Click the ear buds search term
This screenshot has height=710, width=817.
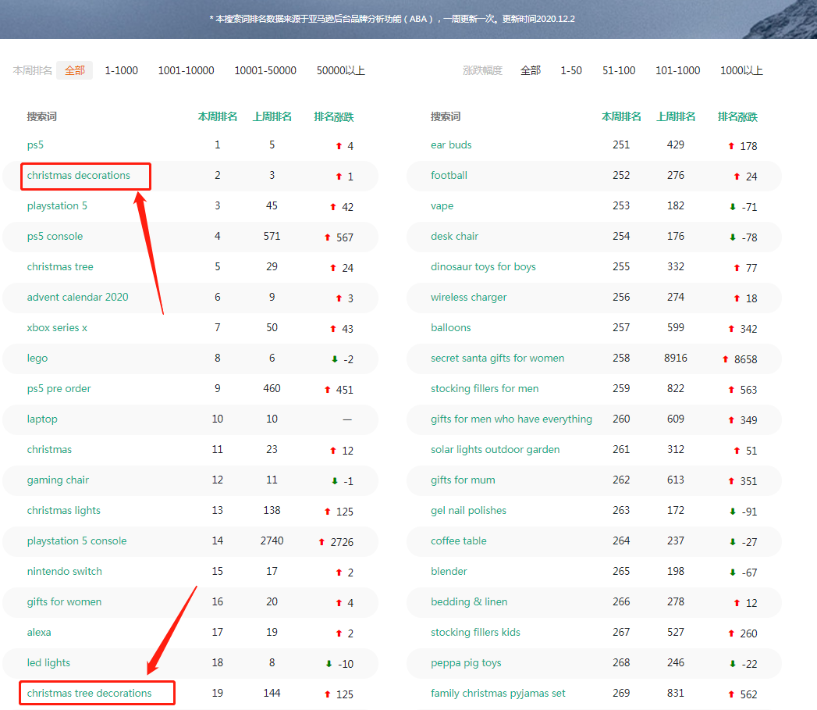451,144
